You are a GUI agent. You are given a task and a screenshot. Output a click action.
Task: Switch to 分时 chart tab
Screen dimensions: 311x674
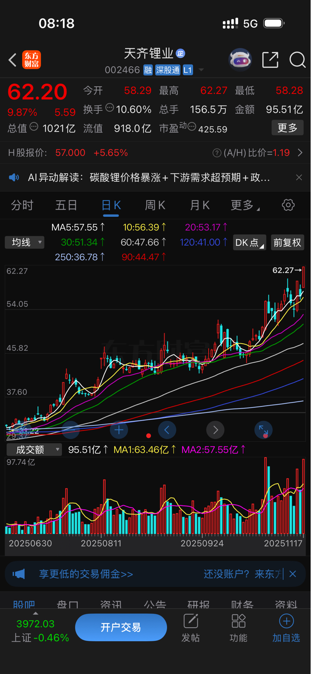coord(22,205)
